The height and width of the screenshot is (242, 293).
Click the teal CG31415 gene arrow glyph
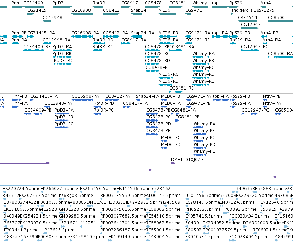[31, 14]
